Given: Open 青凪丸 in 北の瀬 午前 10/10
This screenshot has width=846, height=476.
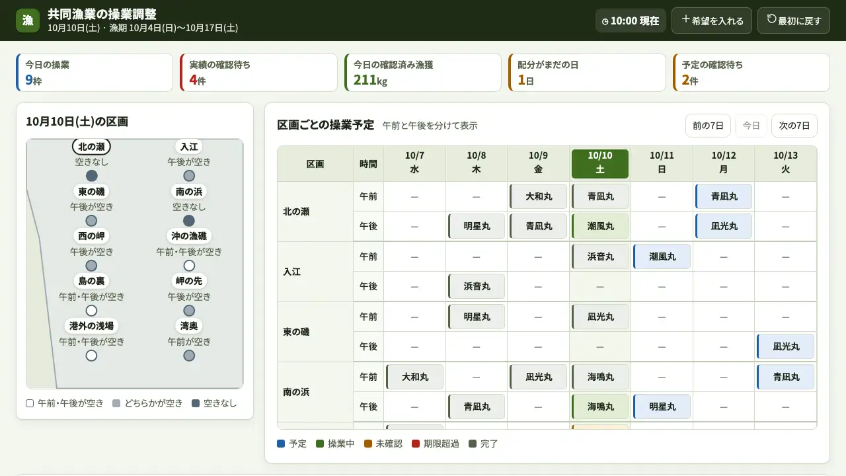Looking at the screenshot, I should (x=600, y=196).
